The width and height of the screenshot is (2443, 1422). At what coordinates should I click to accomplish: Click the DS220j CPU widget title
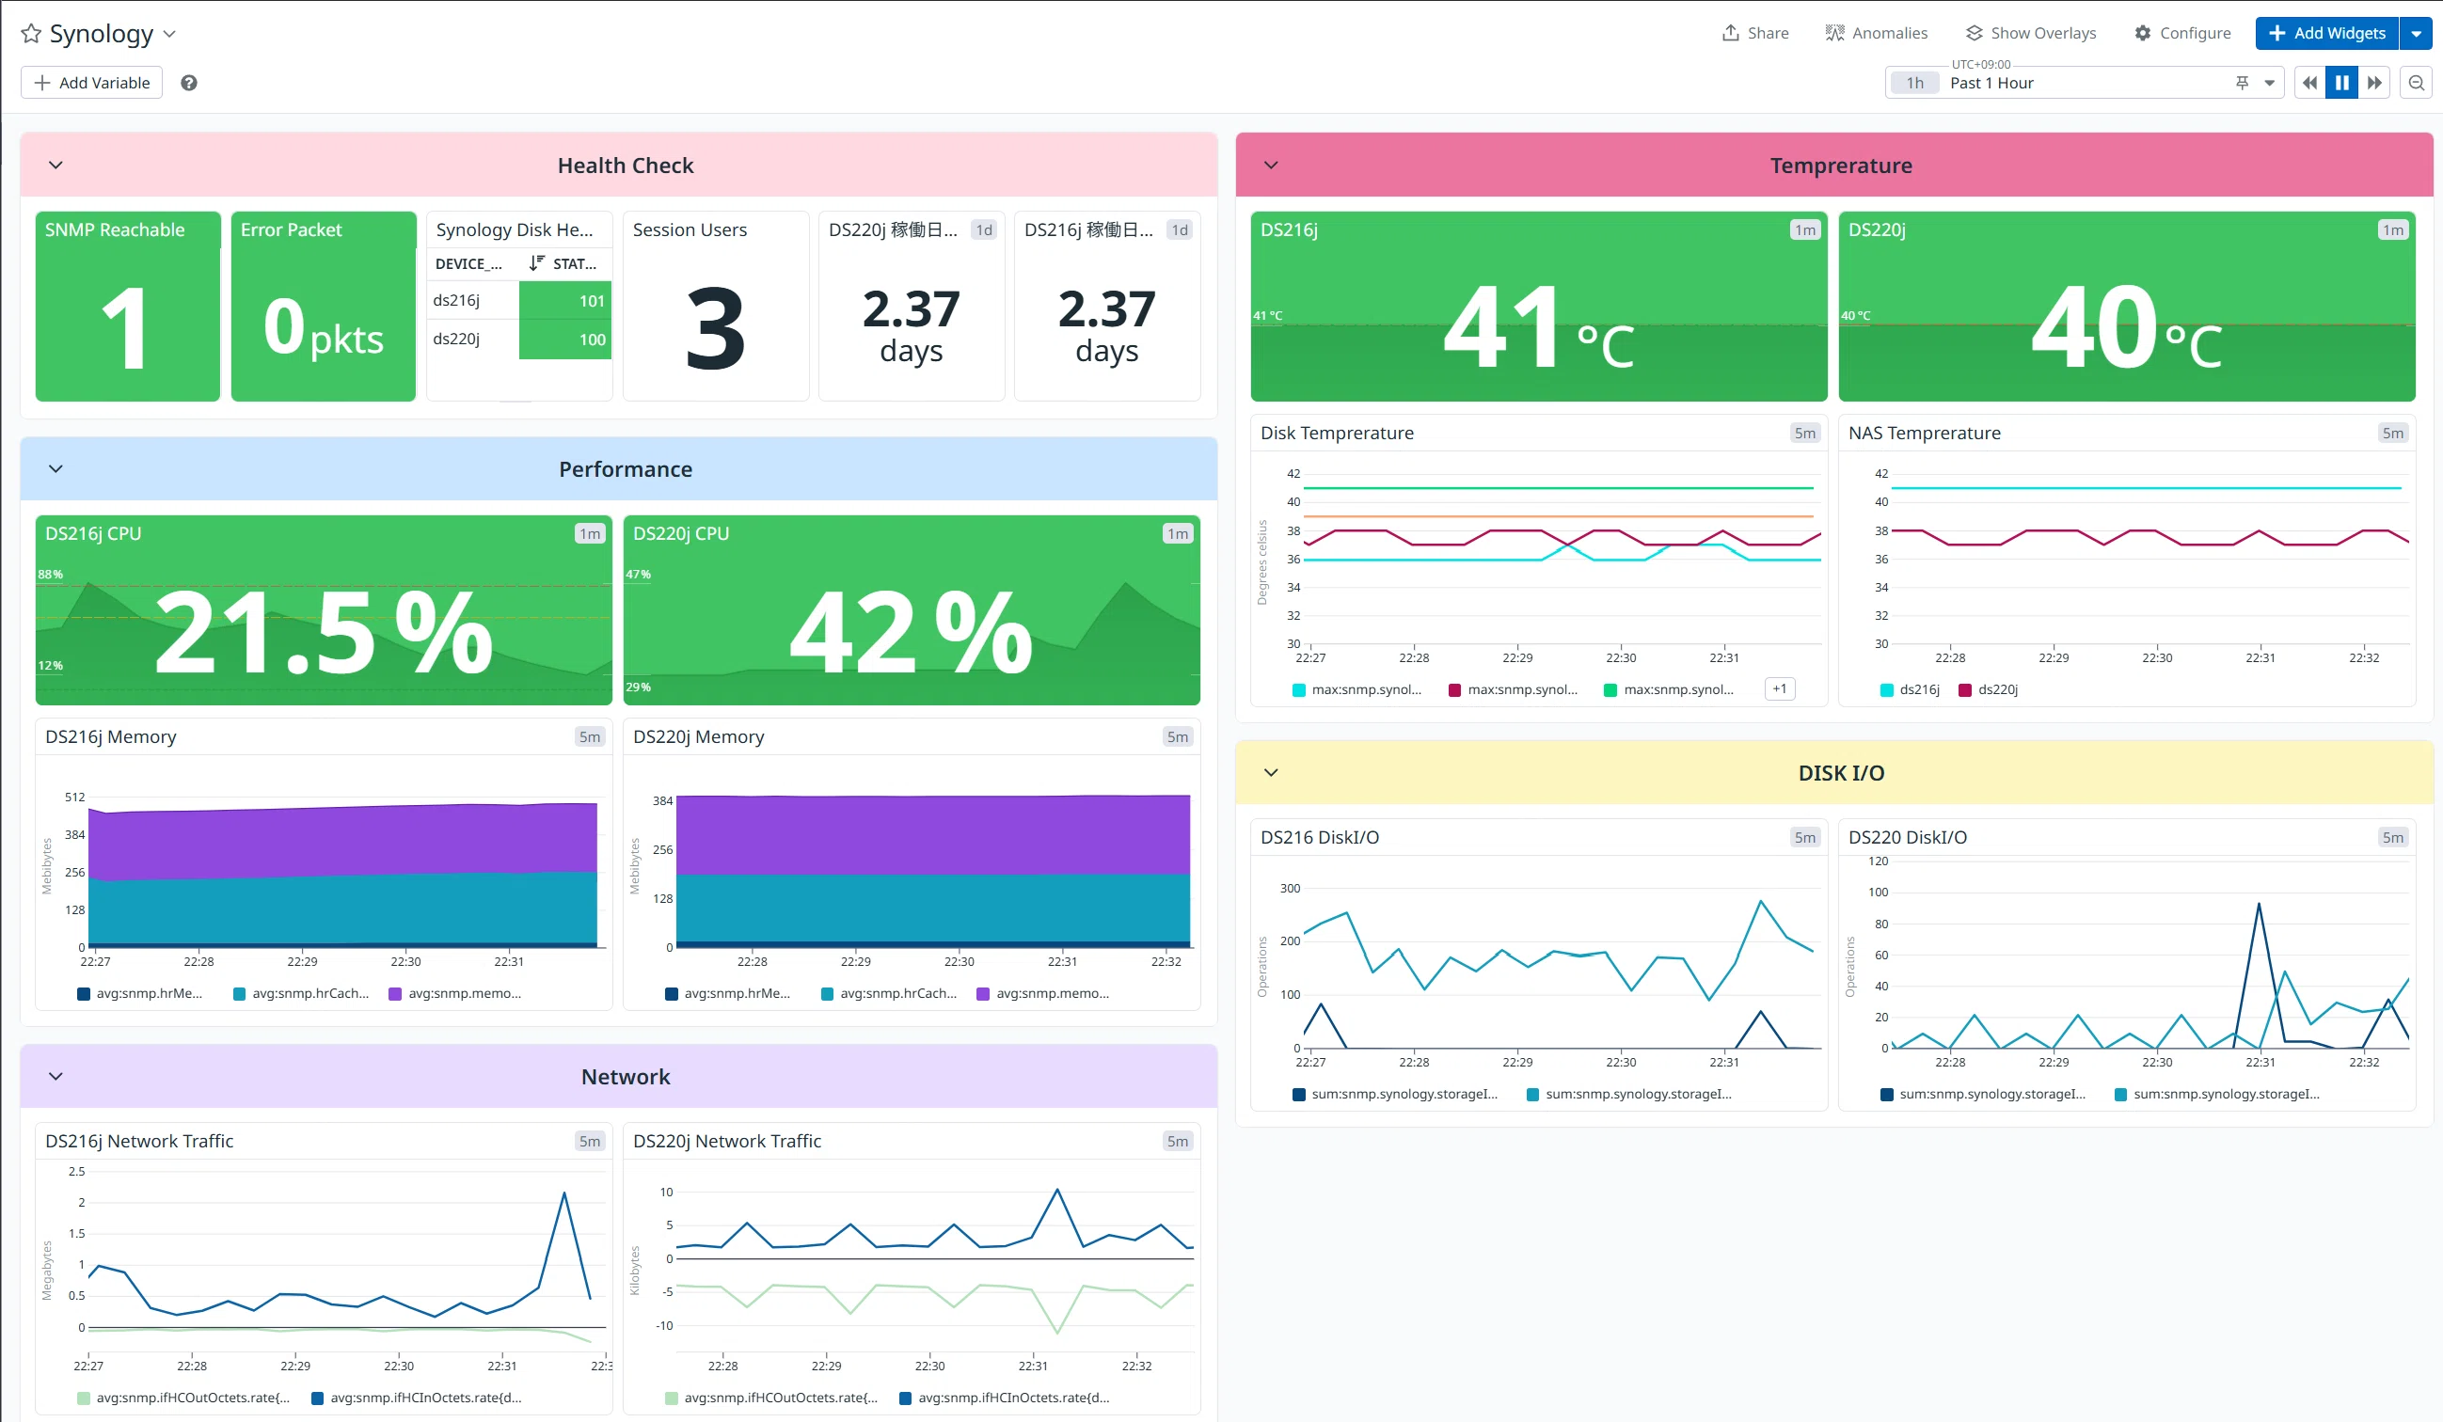[680, 533]
